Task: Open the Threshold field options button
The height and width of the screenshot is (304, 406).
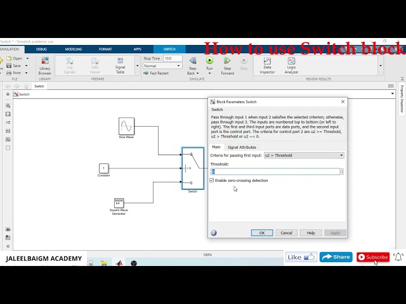Action: [x=343, y=172]
